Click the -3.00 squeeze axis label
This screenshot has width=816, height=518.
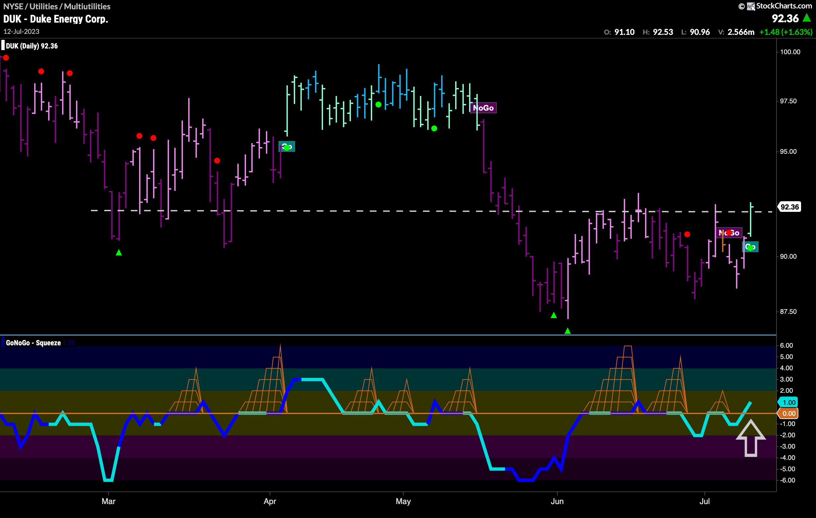pyautogui.click(x=787, y=447)
